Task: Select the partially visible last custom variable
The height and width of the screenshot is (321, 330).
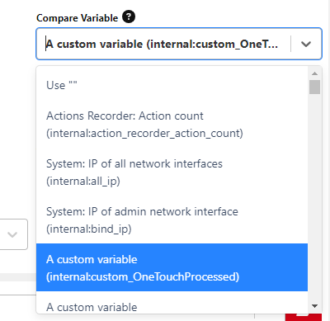Action: coord(172,302)
